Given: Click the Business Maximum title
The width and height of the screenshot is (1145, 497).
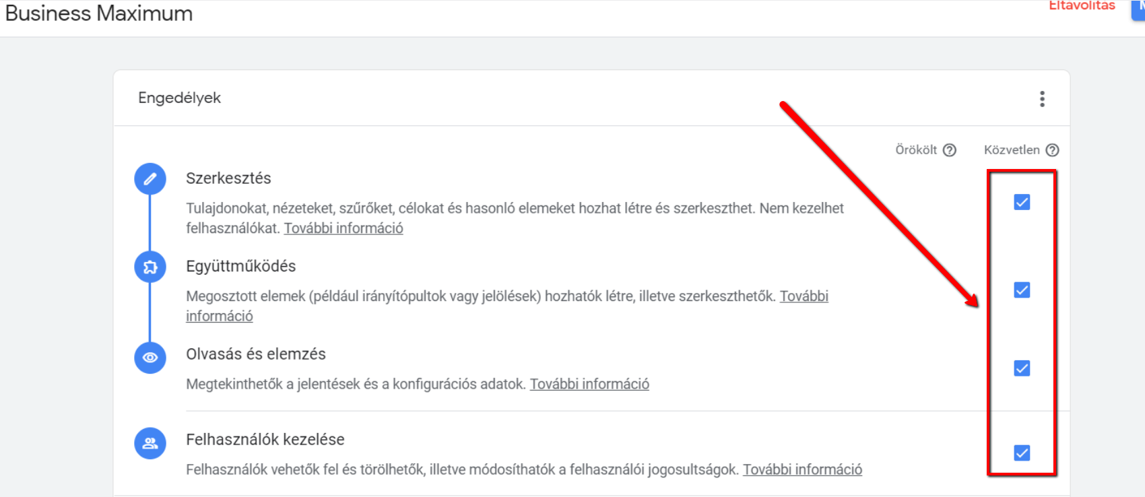Looking at the screenshot, I should pyautogui.click(x=99, y=13).
